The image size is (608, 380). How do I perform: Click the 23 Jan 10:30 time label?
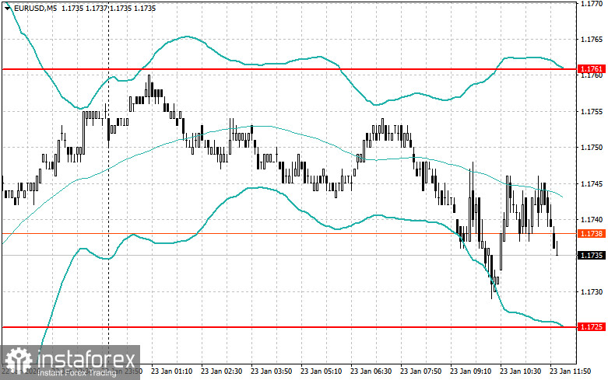click(x=520, y=371)
